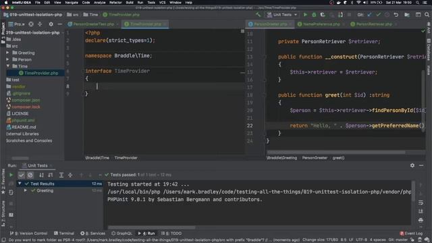
Task: Click the Git update project arrow
Action: coord(369,15)
